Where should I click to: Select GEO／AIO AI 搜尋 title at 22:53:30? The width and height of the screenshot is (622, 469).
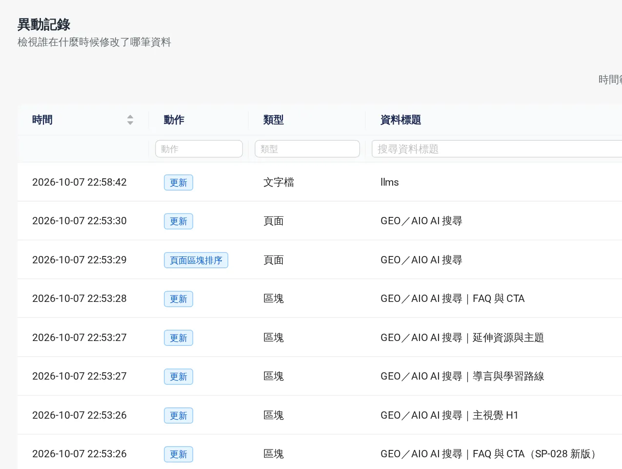(x=421, y=221)
